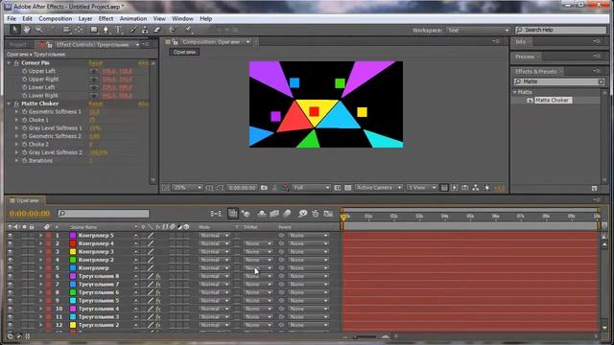Reset the Corner Pin effect
Image resolution: width=614 pixels, height=345 pixels.
[95, 63]
